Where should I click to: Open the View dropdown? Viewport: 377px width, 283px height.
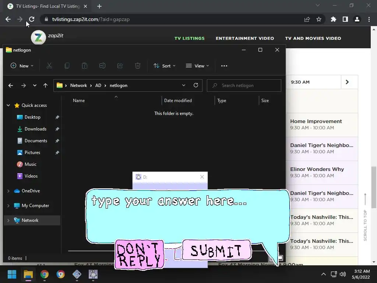(198, 66)
